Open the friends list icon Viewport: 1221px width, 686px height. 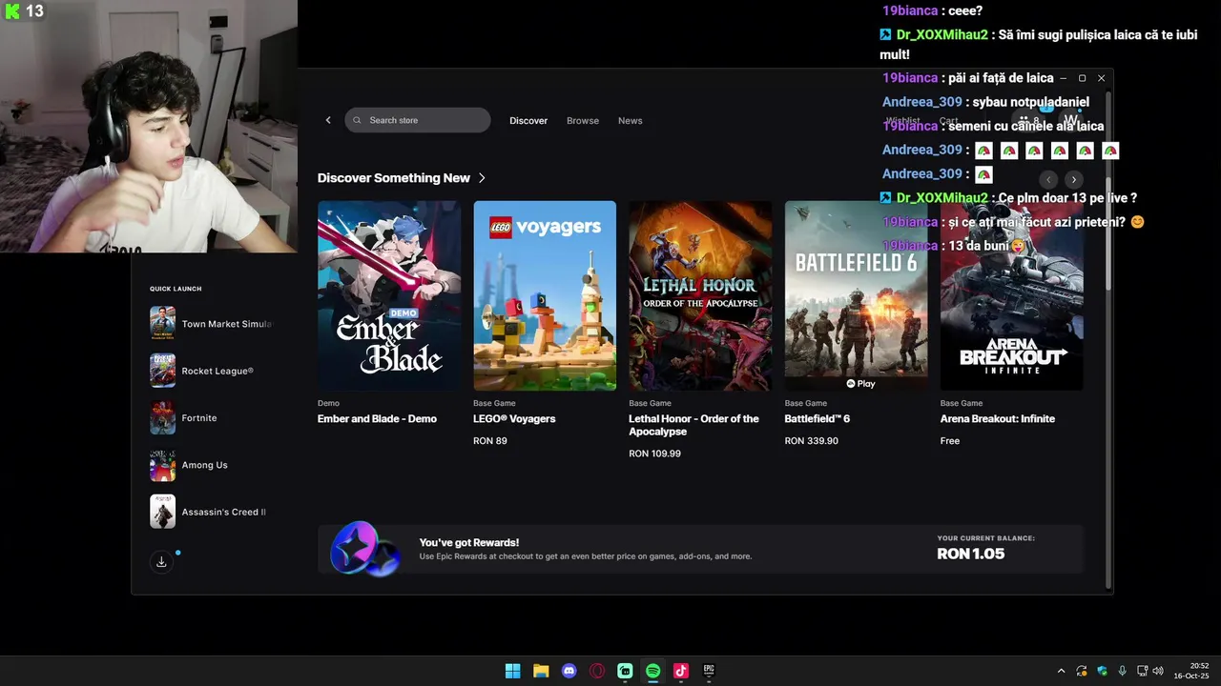click(x=1028, y=120)
